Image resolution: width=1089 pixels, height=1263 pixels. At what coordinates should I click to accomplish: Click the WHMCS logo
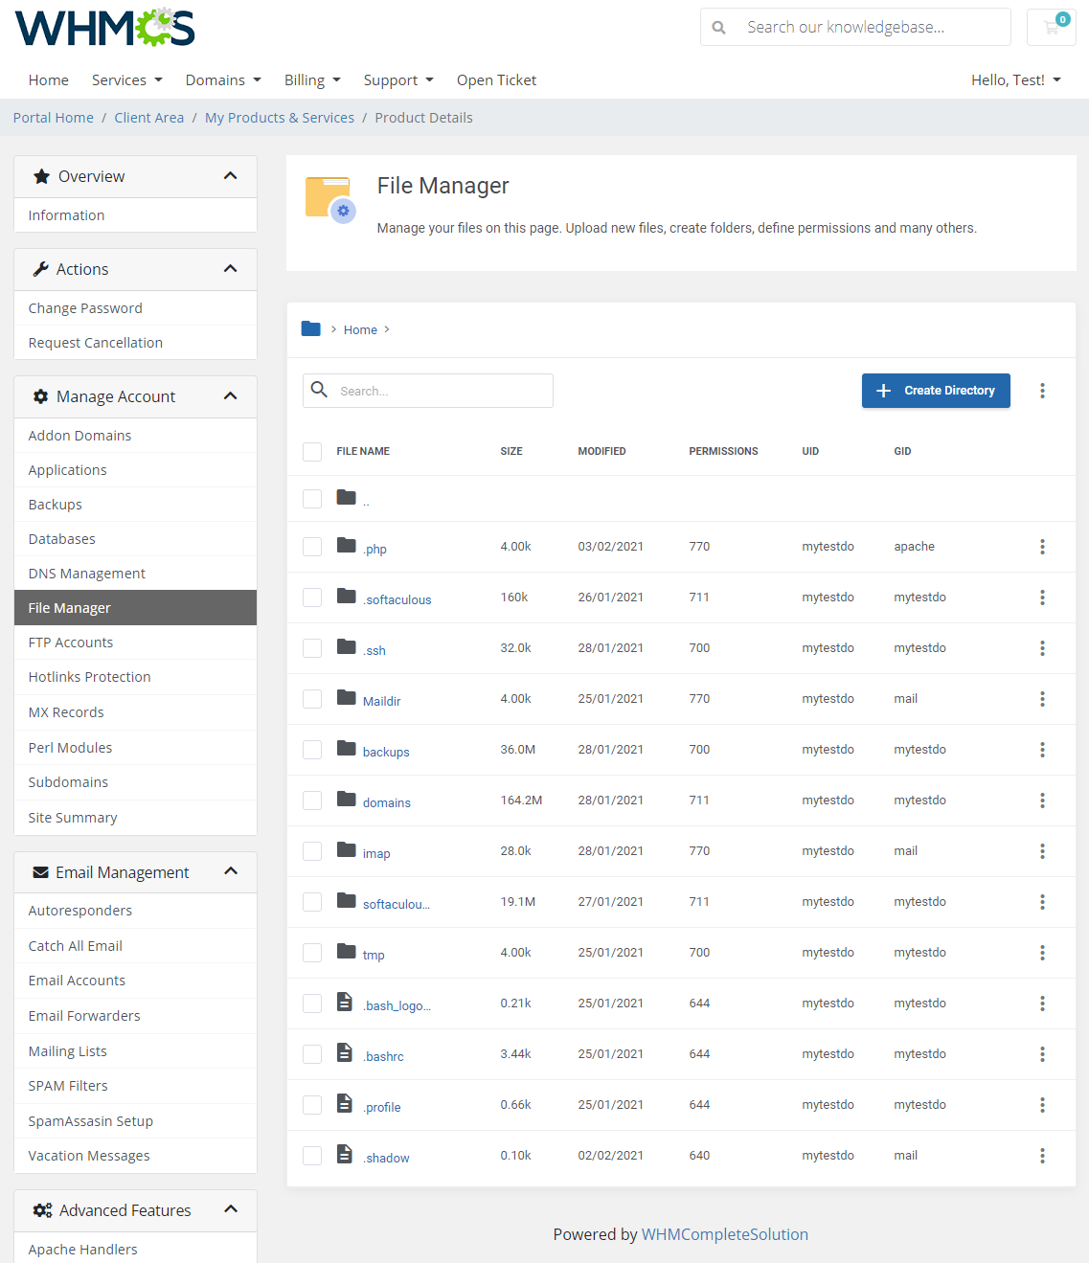(103, 28)
